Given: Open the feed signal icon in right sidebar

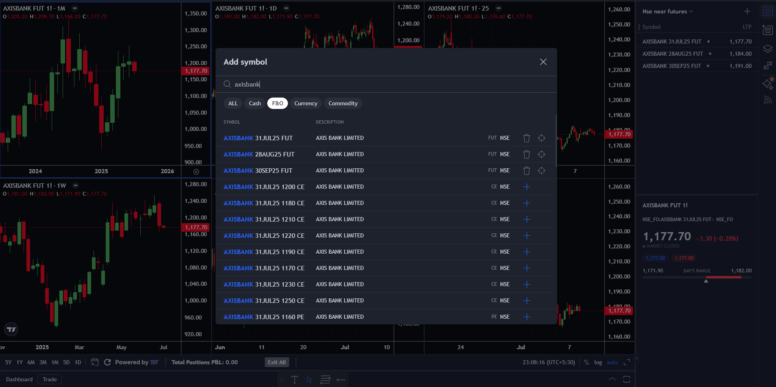Looking at the screenshot, I should (x=767, y=100).
